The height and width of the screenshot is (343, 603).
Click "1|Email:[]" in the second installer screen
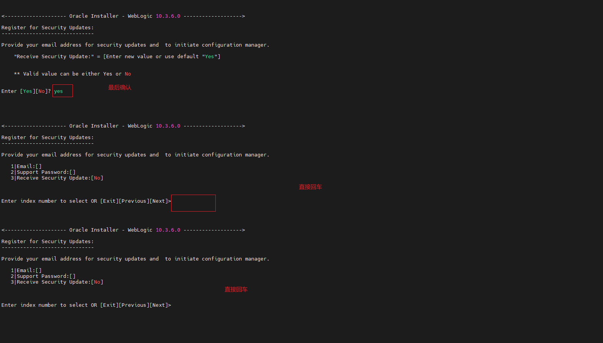(26, 166)
